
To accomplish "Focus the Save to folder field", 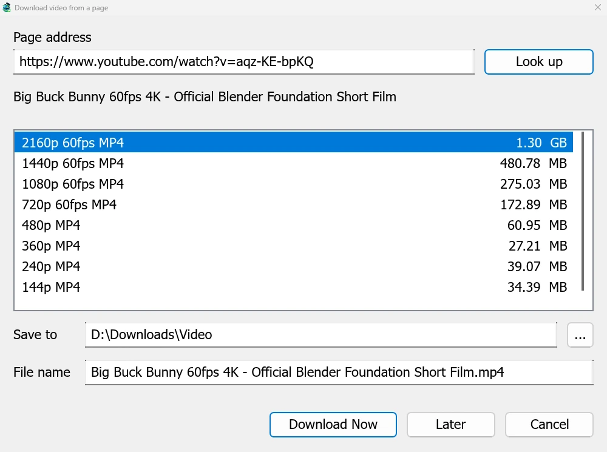I will click(x=321, y=335).
